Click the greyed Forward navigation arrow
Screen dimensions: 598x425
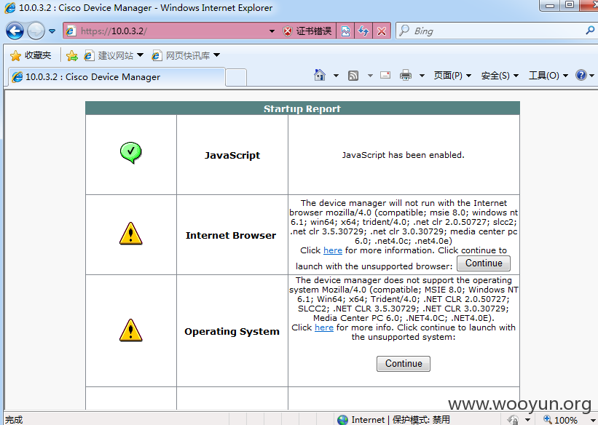(36, 31)
